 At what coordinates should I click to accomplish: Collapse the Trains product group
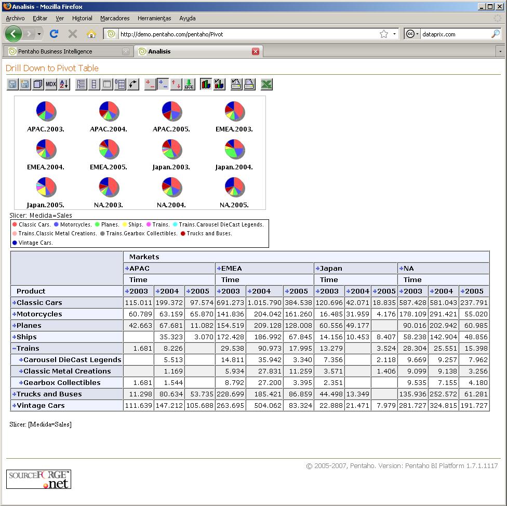click(13, 348)
